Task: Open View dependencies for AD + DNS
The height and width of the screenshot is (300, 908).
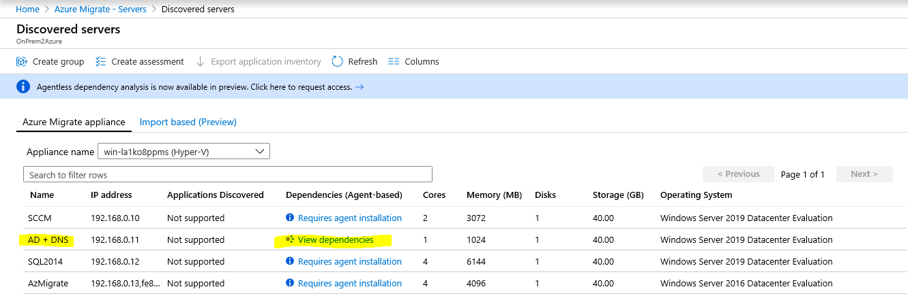Action: pyautogui.click(x=336, y=239)
